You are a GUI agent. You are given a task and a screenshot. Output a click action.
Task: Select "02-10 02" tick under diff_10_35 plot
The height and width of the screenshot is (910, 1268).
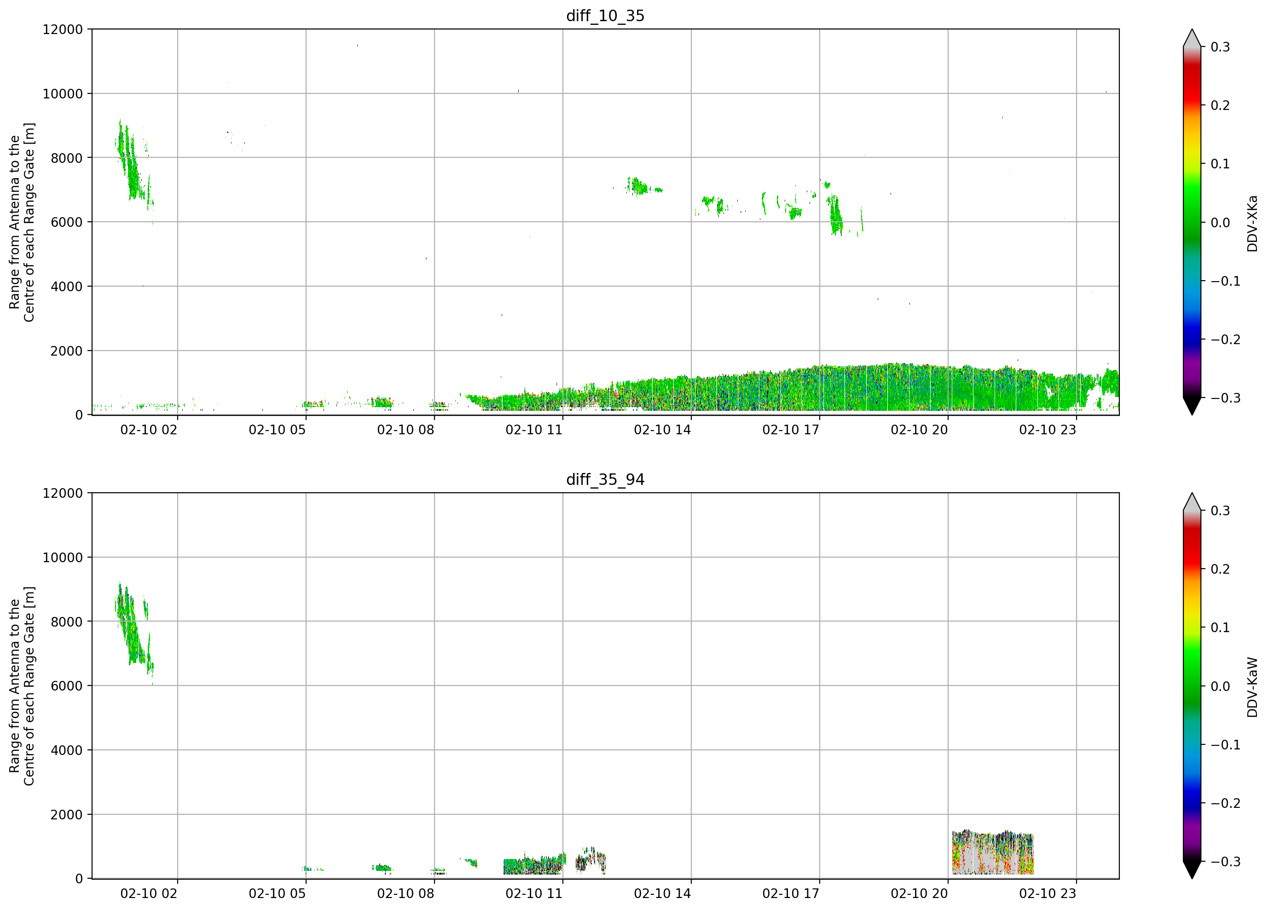click(x=149, y=430)
